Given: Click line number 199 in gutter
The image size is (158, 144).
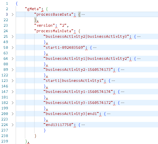Looking at the screenshot, I should [5, 108].
